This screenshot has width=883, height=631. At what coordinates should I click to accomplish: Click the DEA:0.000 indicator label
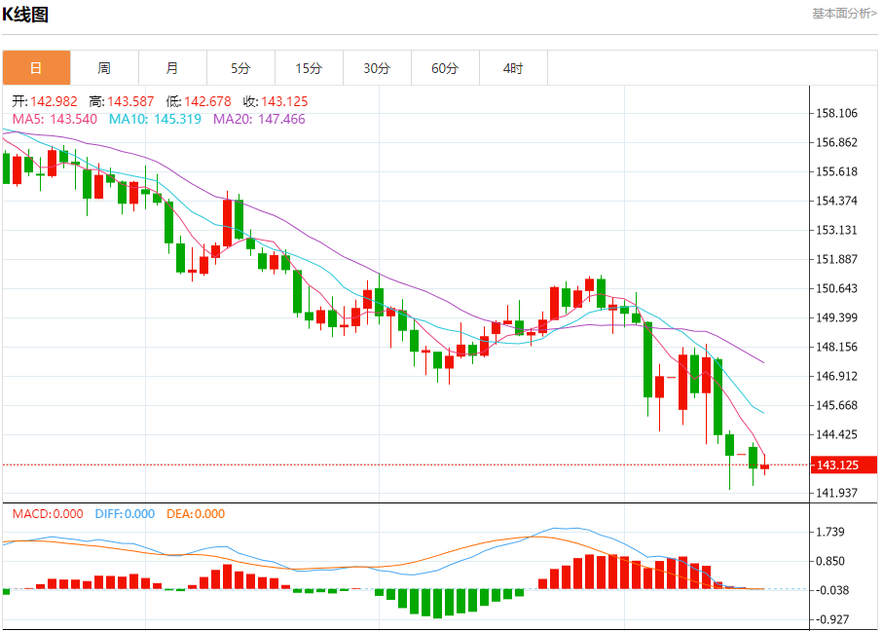click(x=196, y=514)
